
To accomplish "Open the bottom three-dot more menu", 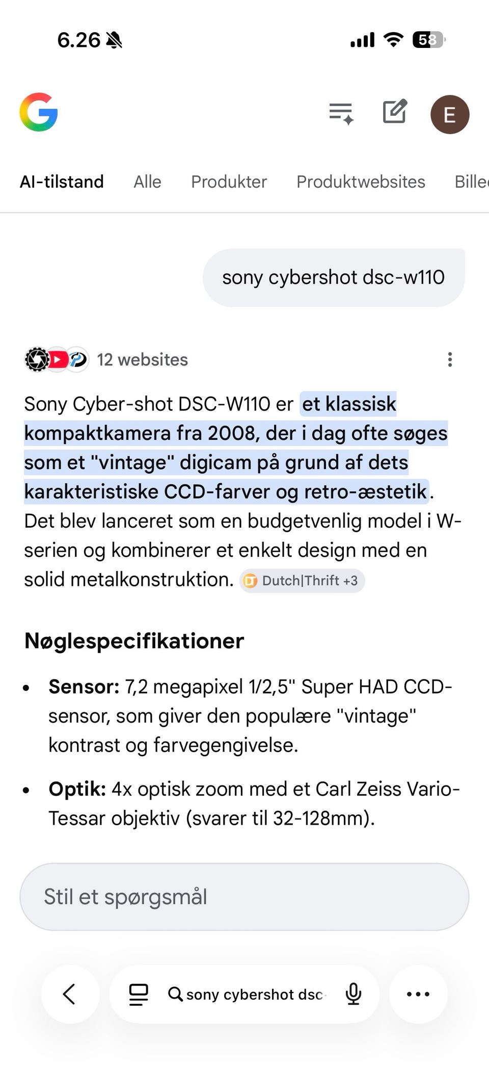I will tap(418, 994).
